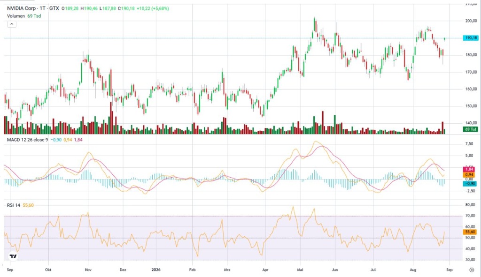Click the 7,50 MACD axis label
Viewport: 481px width, 277px height.
(469, 144)
